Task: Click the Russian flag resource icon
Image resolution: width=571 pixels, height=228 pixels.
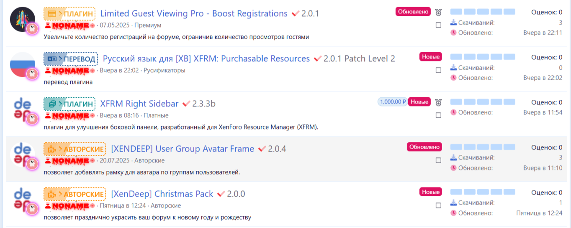Action: 22,64
